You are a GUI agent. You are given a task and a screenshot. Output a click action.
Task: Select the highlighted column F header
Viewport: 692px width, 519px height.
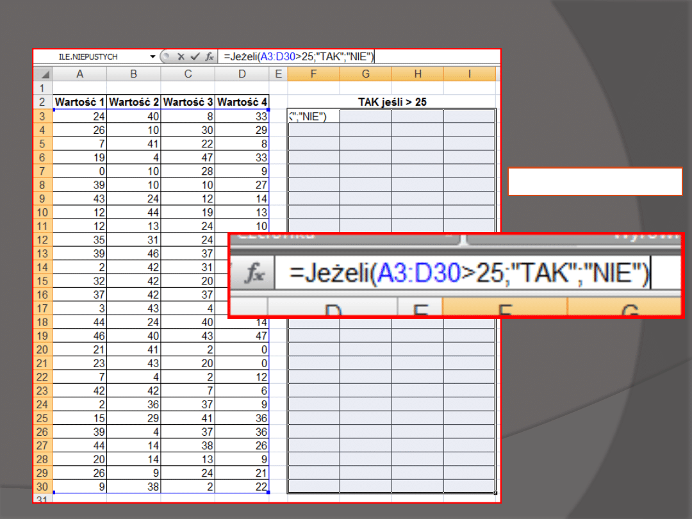click(x=313, y=74)
